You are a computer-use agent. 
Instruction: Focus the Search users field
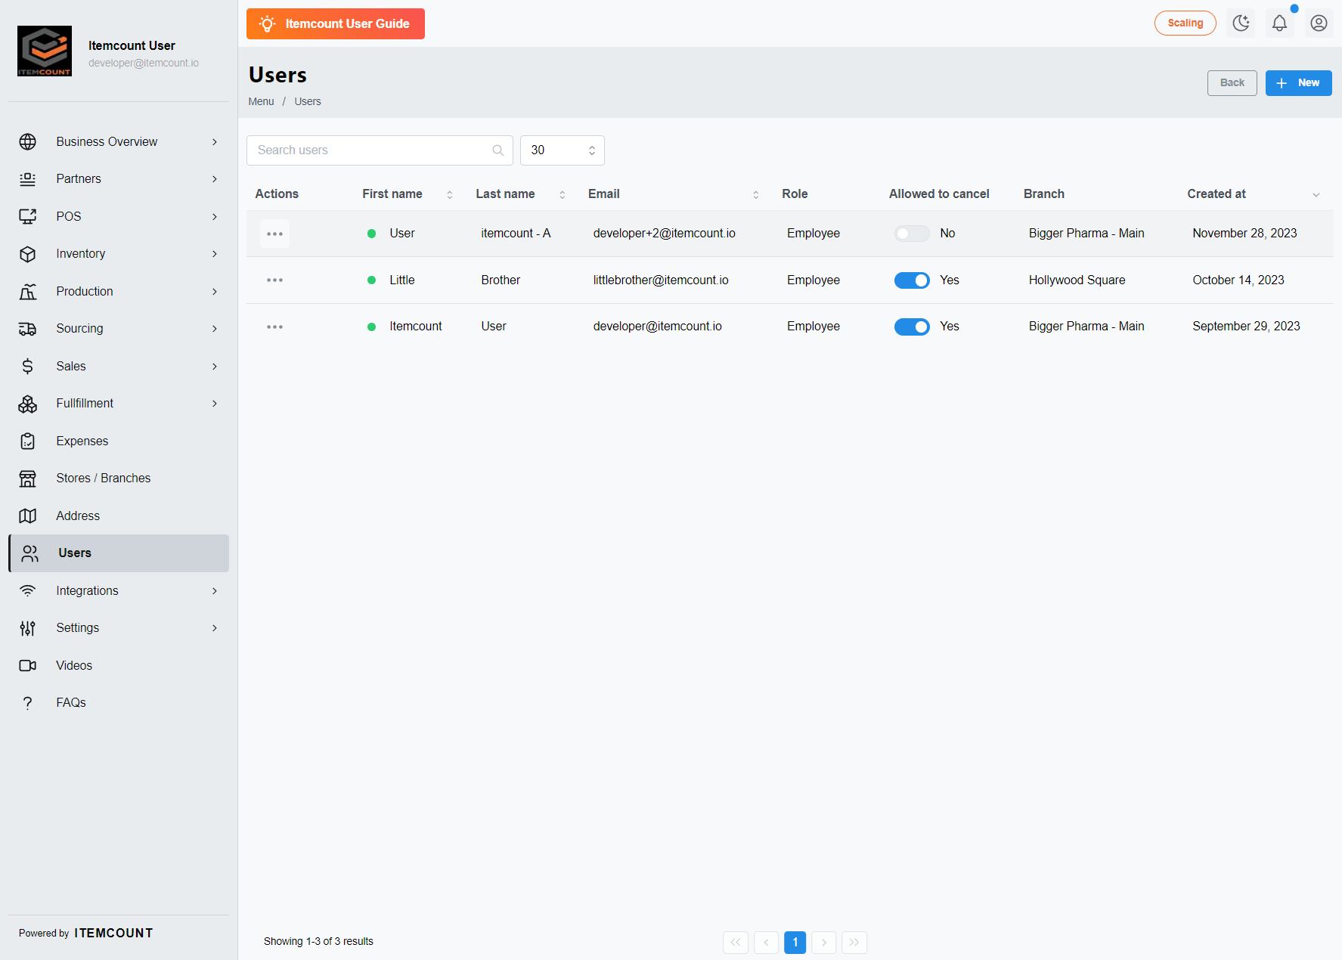coord(380,150)
